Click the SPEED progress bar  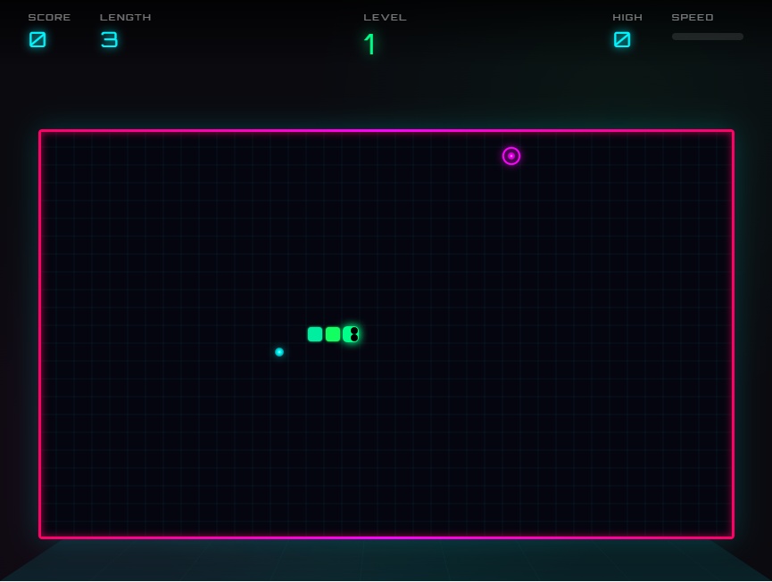[707, 37]
